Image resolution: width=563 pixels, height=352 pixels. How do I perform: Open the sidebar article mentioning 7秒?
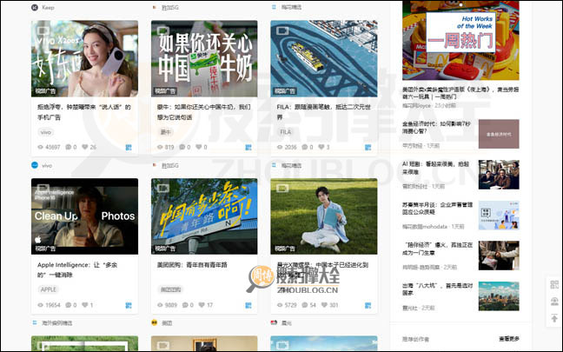[436, 128]
